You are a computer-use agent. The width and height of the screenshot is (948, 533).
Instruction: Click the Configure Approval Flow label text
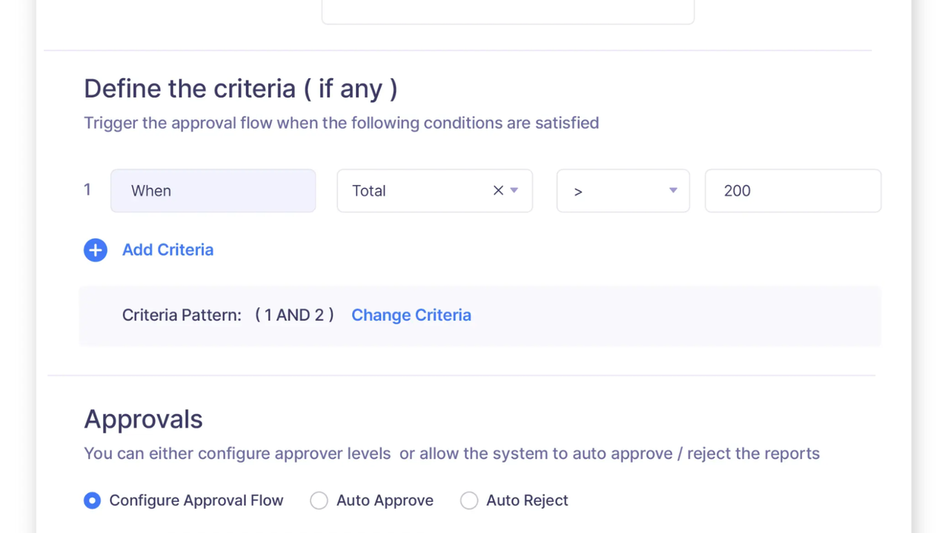coord(196,501)
